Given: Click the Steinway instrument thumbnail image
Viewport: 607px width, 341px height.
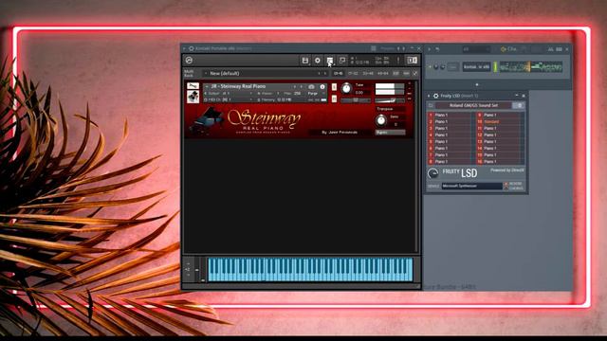Looking at the screenshot, I should tap(193, 97).
